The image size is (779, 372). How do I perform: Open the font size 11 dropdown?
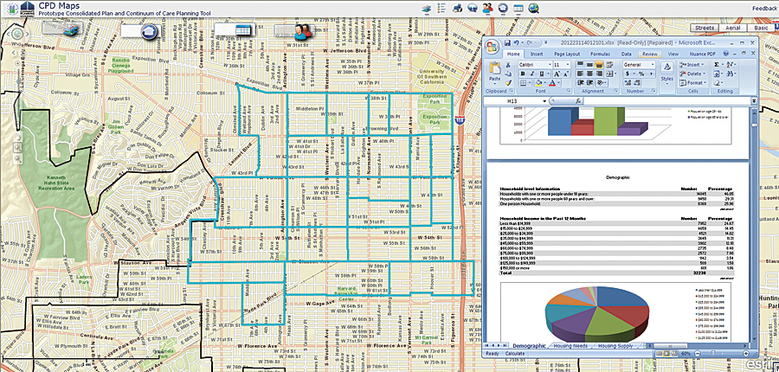click(568, 65)
